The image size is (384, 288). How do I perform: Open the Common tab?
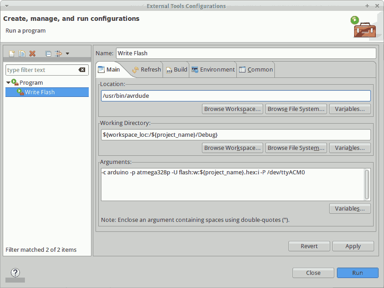pyautogui.click(x=256, y=69)
